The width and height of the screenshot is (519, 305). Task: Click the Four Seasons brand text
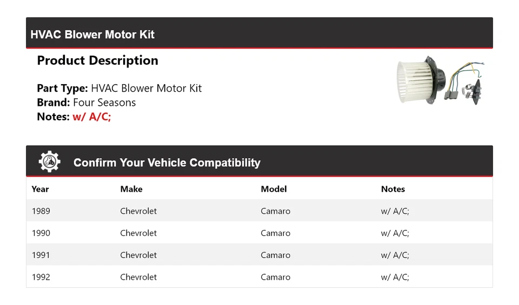104,103
